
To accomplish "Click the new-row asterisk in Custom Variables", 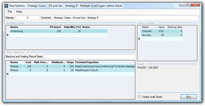I will point(139,39).
